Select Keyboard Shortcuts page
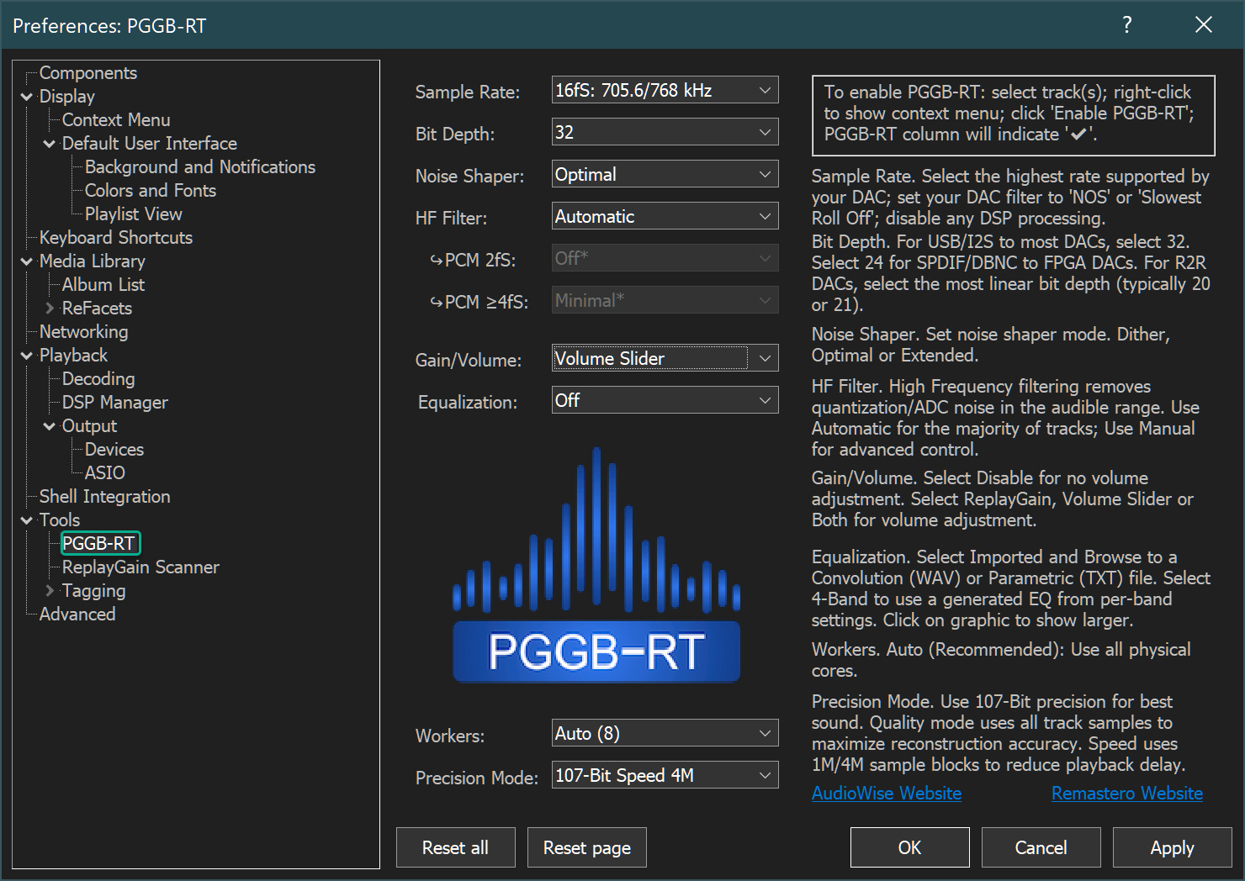1245x881 pixels. (116, 238)
